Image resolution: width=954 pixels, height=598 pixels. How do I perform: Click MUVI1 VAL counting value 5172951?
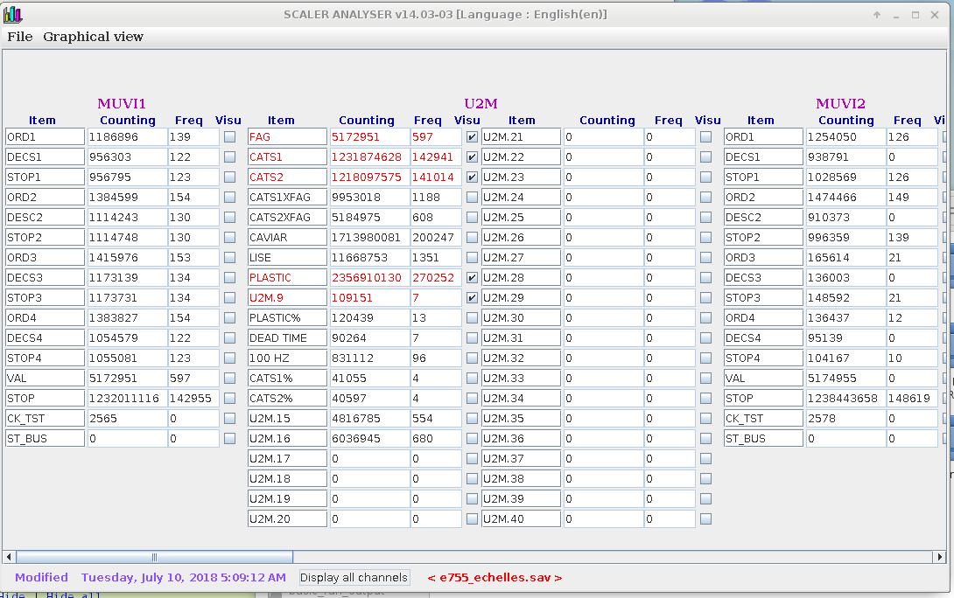(x=128, y=378)
